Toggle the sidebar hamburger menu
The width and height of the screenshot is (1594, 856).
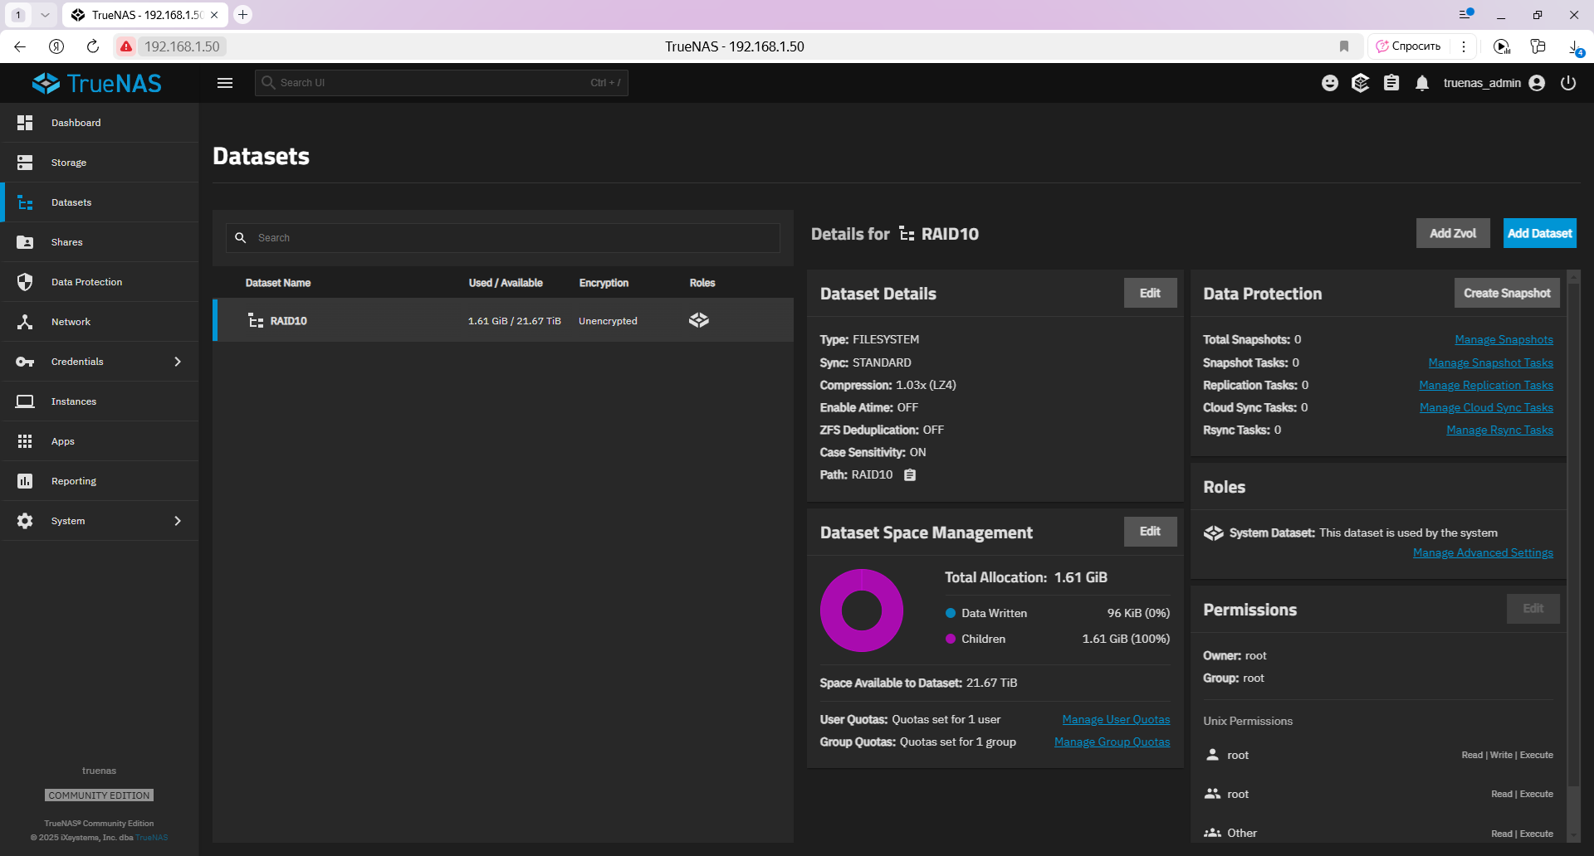[x=225, y=83]
